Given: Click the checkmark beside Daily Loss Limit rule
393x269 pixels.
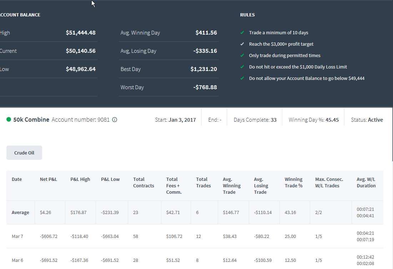Looking at the screenshot, I should pyautogui.click(x=242, y=67).
